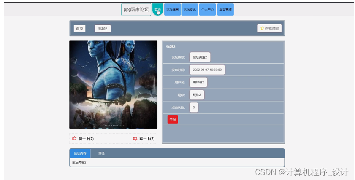Click the 昵称2 value

tap(197, 95)
